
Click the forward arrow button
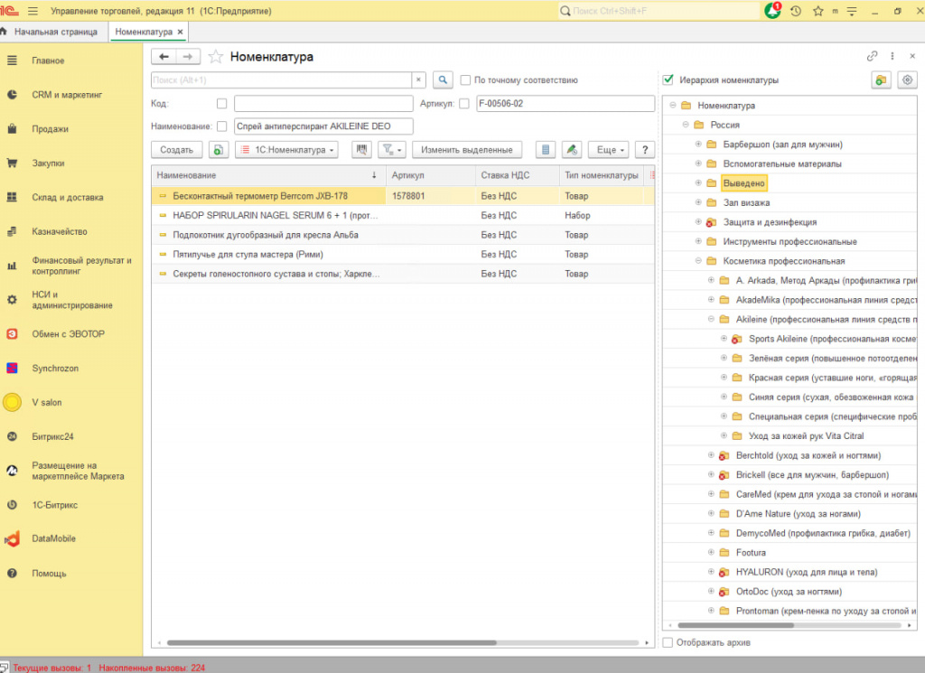pyautogui.click(x=188, y=57)
